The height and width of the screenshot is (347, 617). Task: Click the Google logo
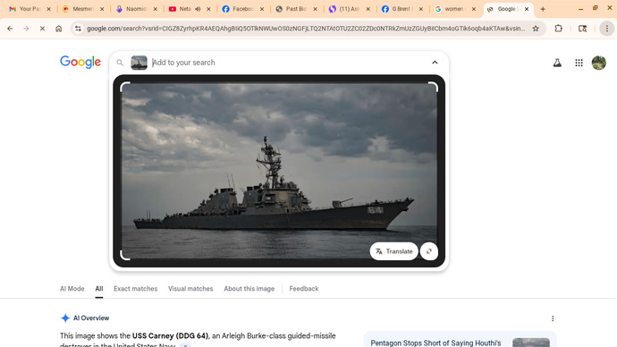80,62
